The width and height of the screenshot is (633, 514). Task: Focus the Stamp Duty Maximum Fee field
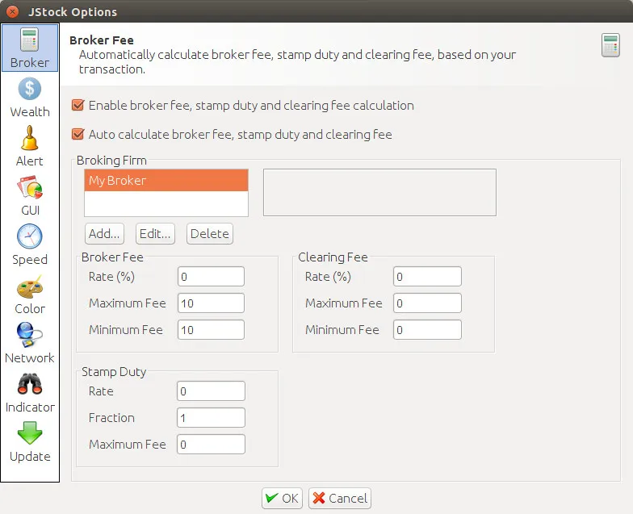211,445
